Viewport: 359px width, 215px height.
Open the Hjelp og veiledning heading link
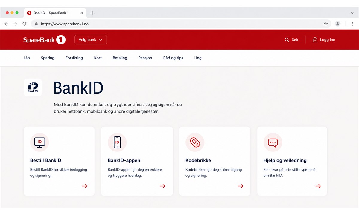click(285, 160)
